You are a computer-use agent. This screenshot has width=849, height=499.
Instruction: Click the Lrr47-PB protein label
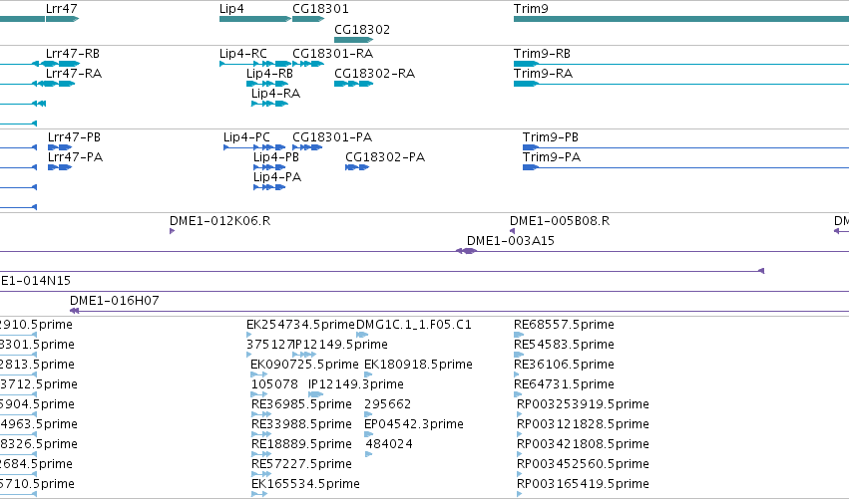[x=74, y=137]
